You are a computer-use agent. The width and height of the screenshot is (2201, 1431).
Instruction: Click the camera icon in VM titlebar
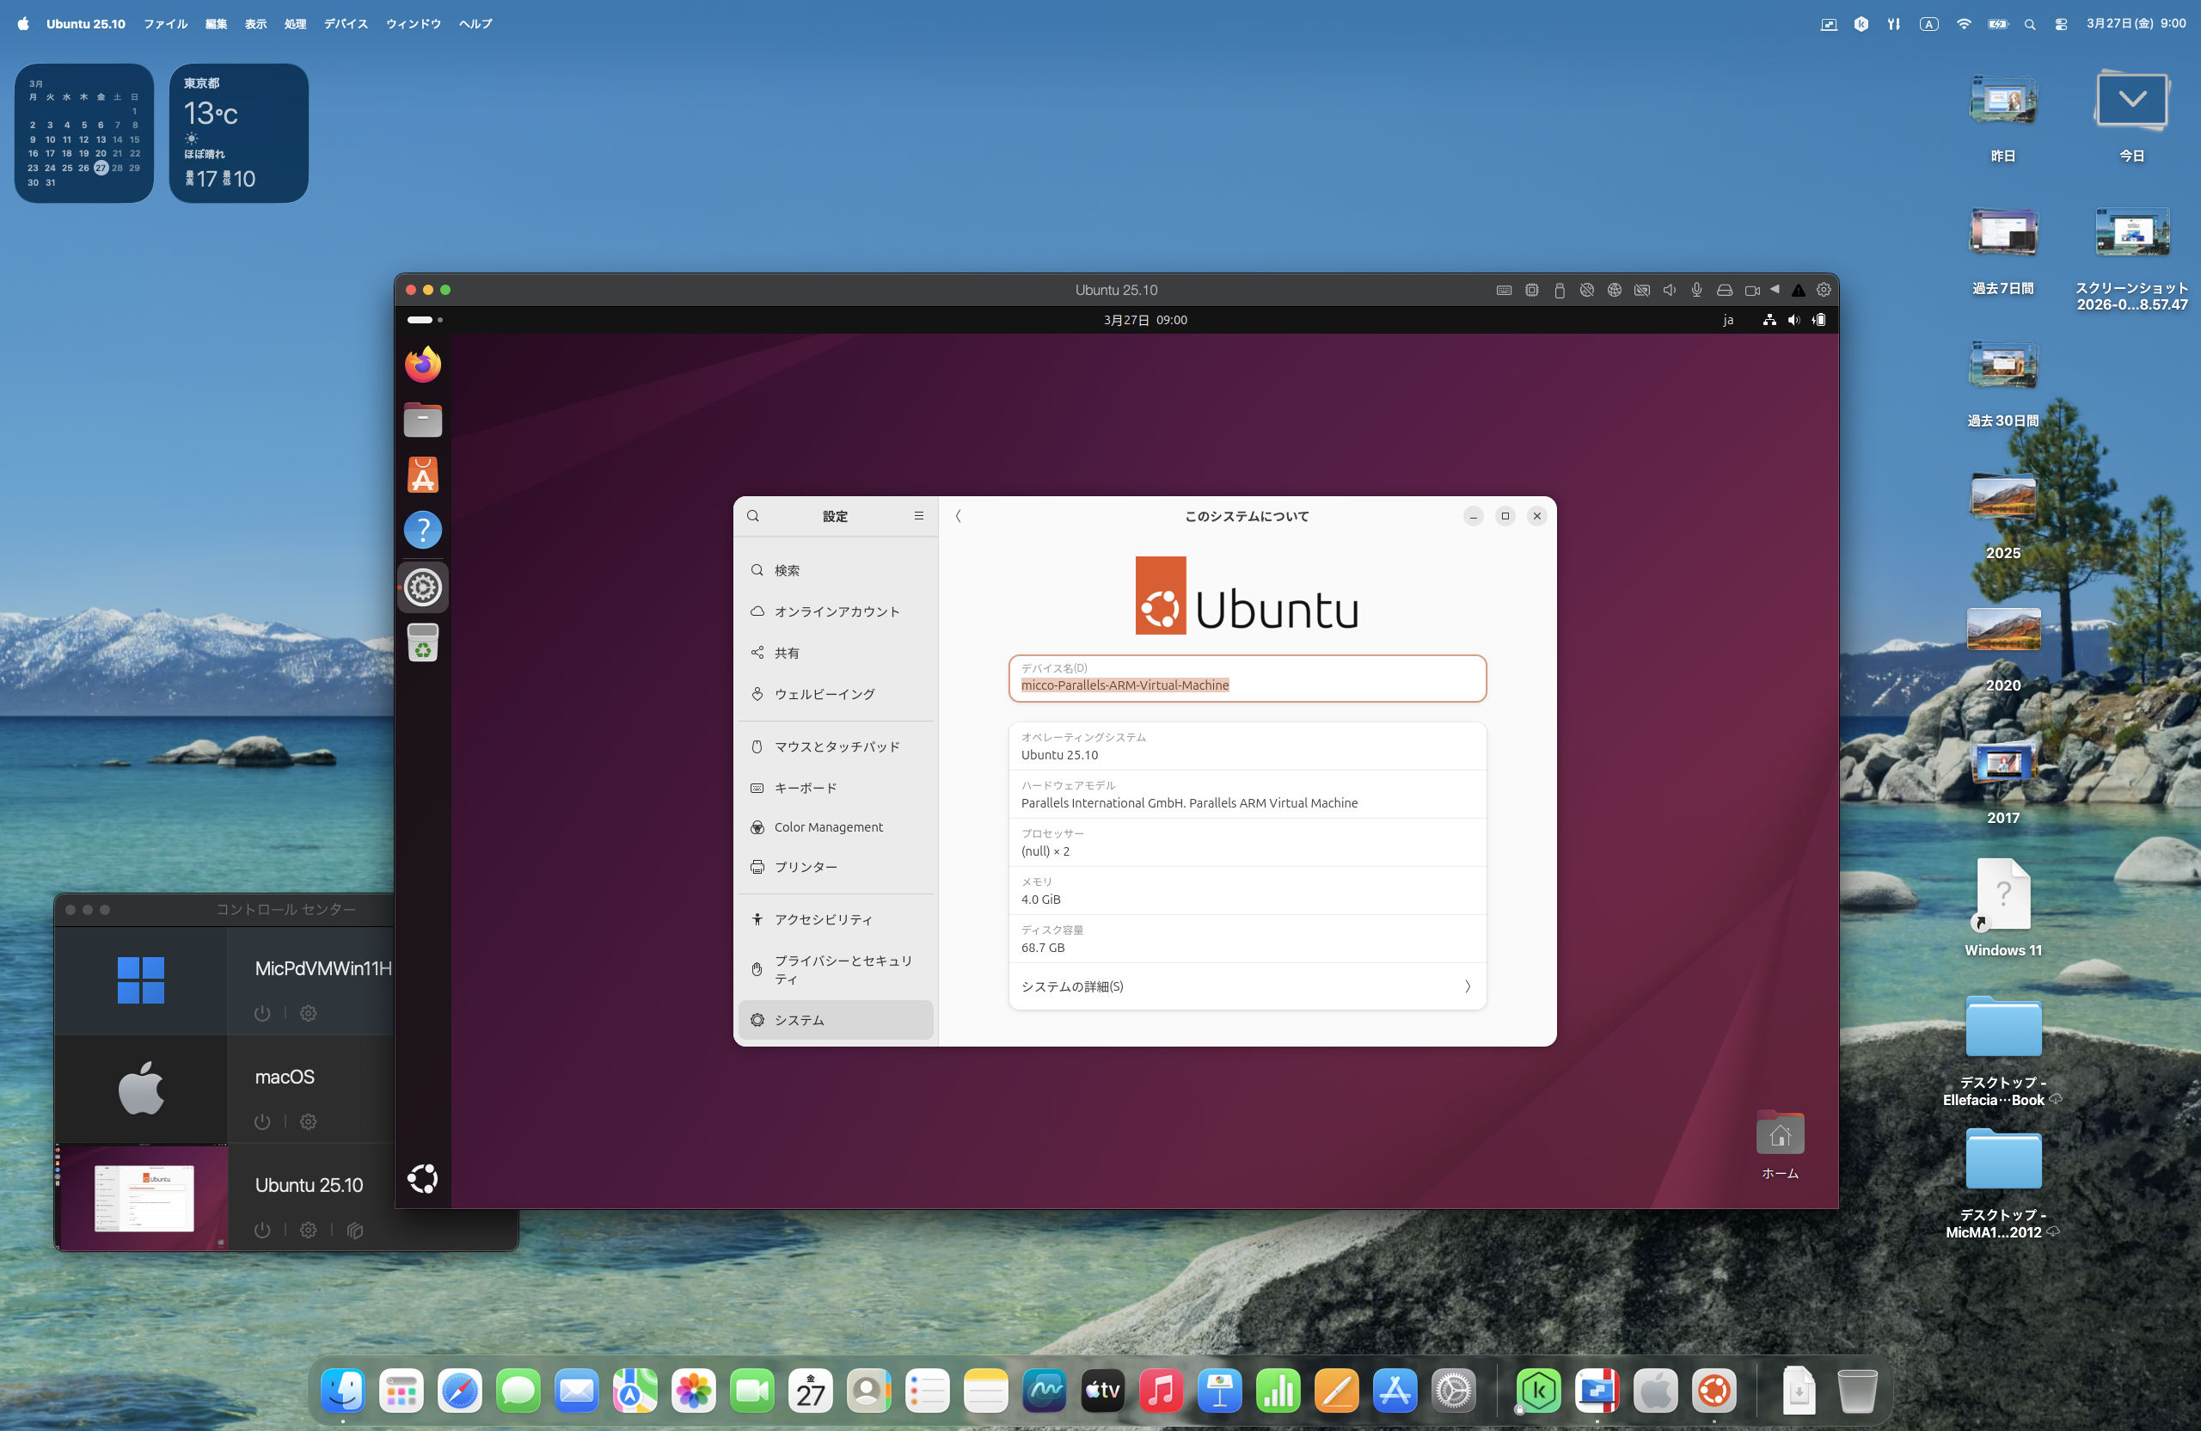(x=1751, y=291)
